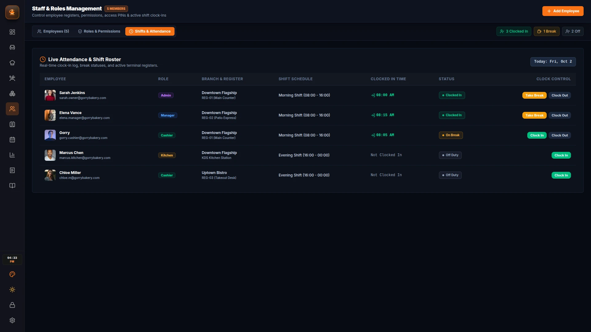Clock Out Elena Vance

pos(560,115)
